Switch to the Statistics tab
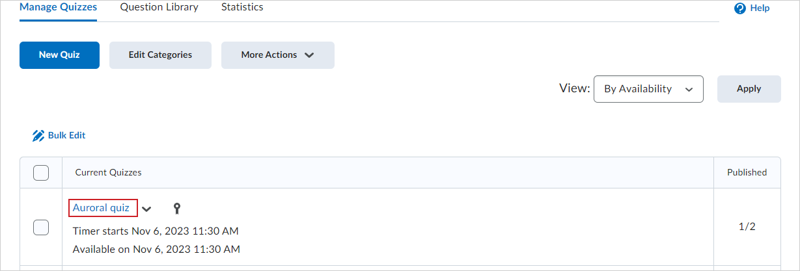 click(242, 8)
